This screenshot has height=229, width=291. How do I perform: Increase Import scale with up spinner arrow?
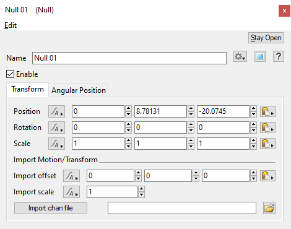[x=141, y=189]
